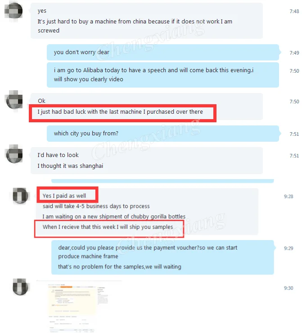This screenshot has height=333, width=302.
Task: Click the chubby gorilla bottles message line
Action: tap(114, 217)
